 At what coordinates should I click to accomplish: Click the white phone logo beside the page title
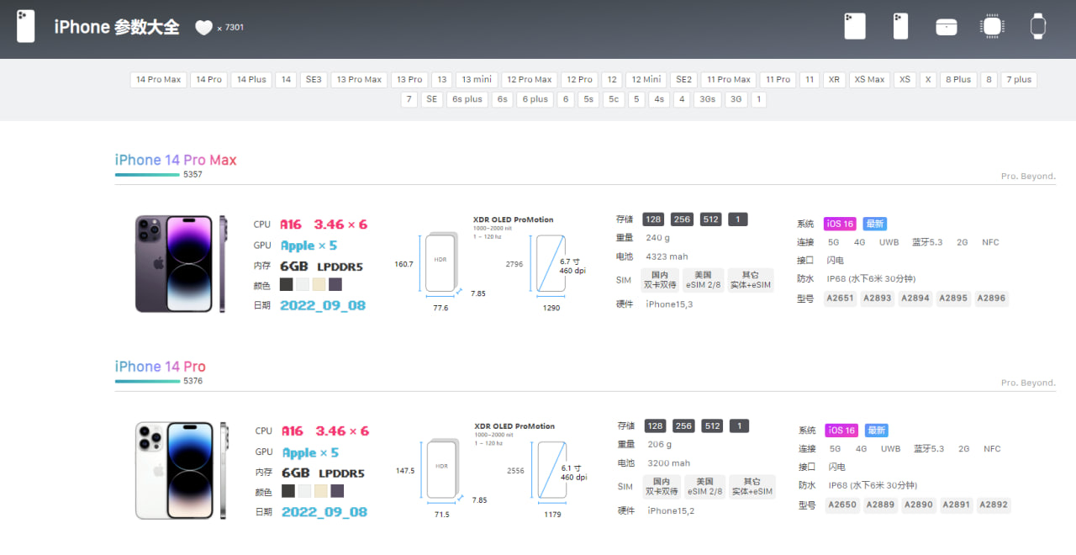26,26
